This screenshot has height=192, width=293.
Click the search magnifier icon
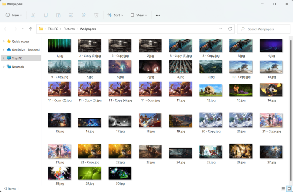coord(243,29)
